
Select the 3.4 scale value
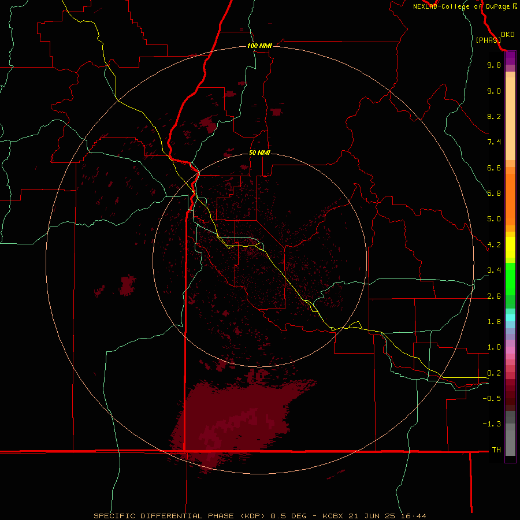pyautogui.click(x=494, y=270)
